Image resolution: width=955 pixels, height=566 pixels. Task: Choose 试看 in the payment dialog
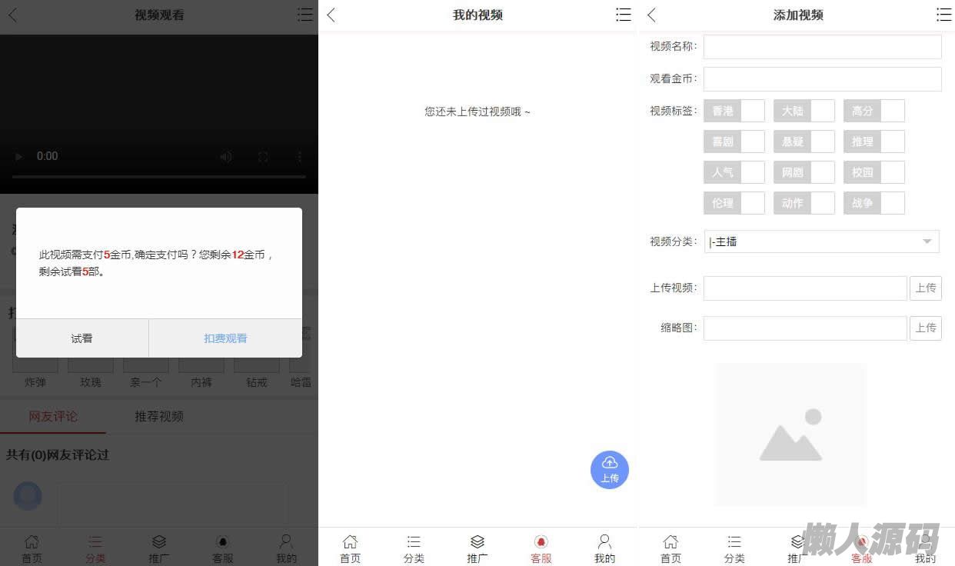click(x=82, y=338)
